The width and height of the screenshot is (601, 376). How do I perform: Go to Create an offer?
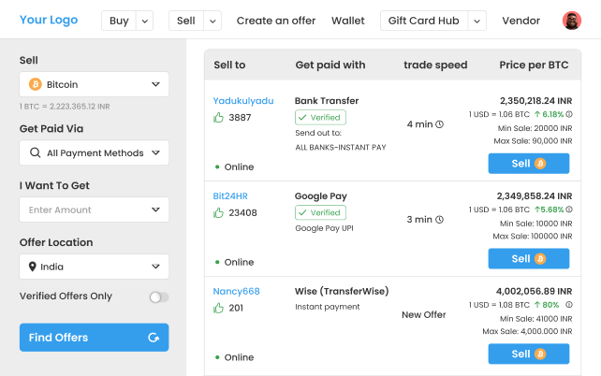pyautogui.click(x=276, y=21)
